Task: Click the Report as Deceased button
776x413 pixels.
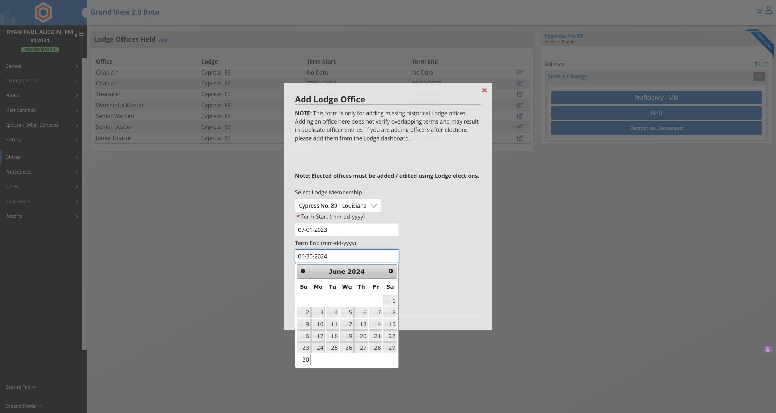Action: click(x=656, y=128)
